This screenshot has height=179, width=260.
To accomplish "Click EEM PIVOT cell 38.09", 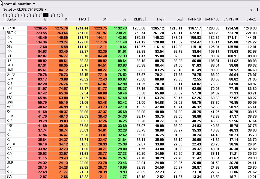I will coord(79,117).
